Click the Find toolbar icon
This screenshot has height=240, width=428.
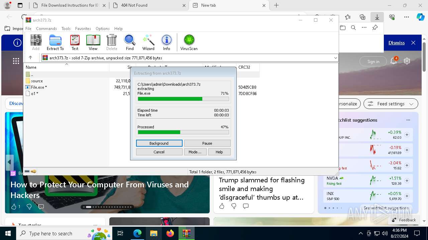(x=130, y=42)
